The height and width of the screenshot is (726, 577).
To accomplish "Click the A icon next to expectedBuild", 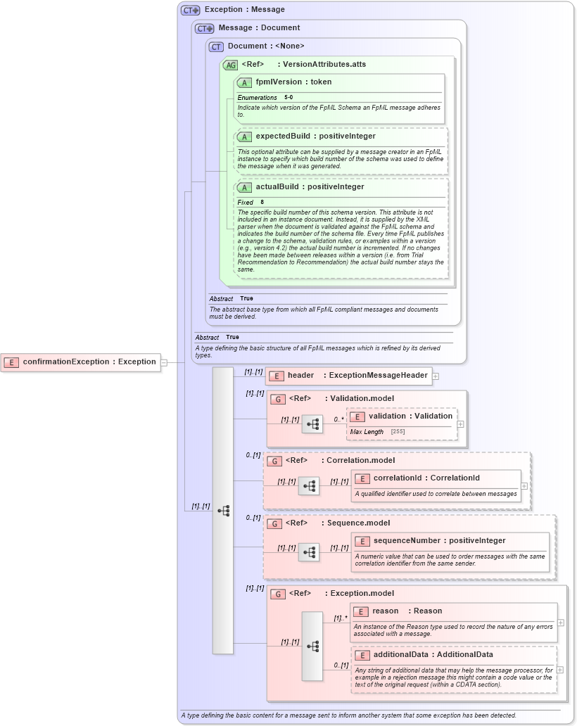I will pos(244,137).
